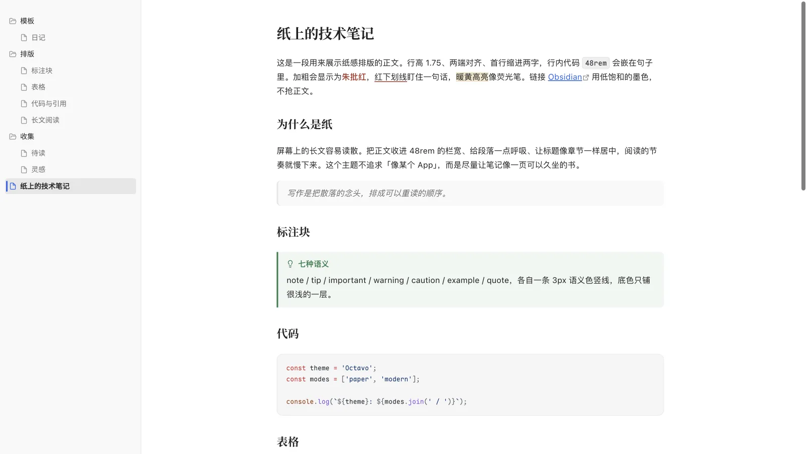Screen dimensions: 807x454
Task: Click the inline code 48rem
Action: pyautogui.click(x=596, y=63)
